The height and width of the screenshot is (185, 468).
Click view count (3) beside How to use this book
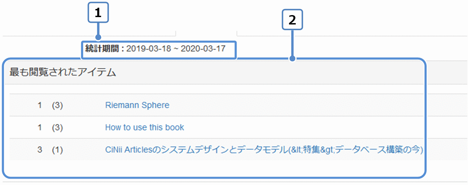(58, 127)
